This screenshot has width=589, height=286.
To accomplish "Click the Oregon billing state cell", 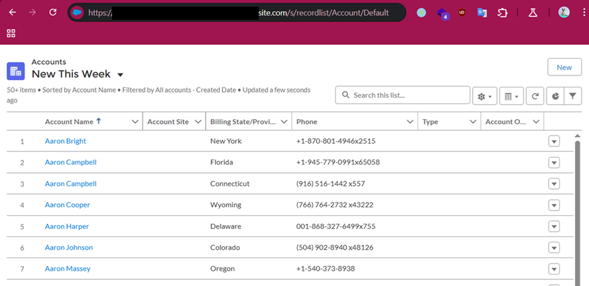I will point(222,269).
